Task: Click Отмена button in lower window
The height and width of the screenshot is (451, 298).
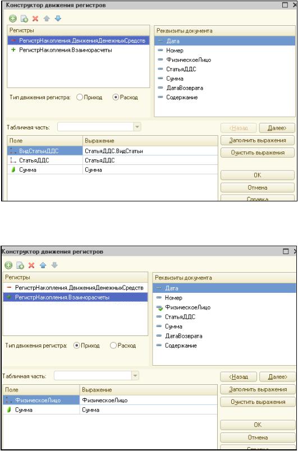Action: 258,438
